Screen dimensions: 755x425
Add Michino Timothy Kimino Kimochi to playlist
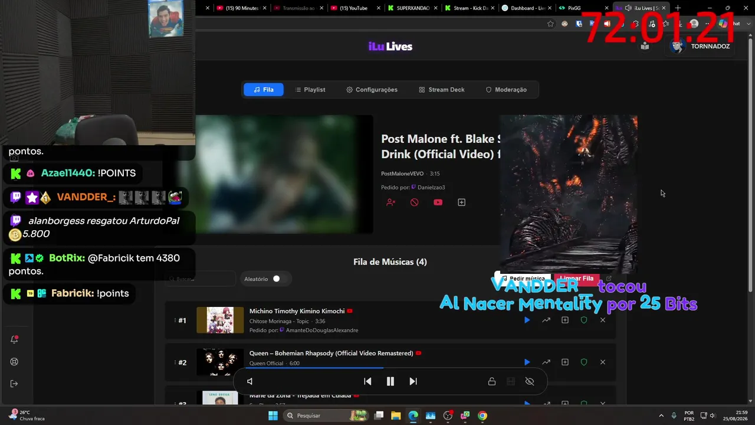click(565, 320)
